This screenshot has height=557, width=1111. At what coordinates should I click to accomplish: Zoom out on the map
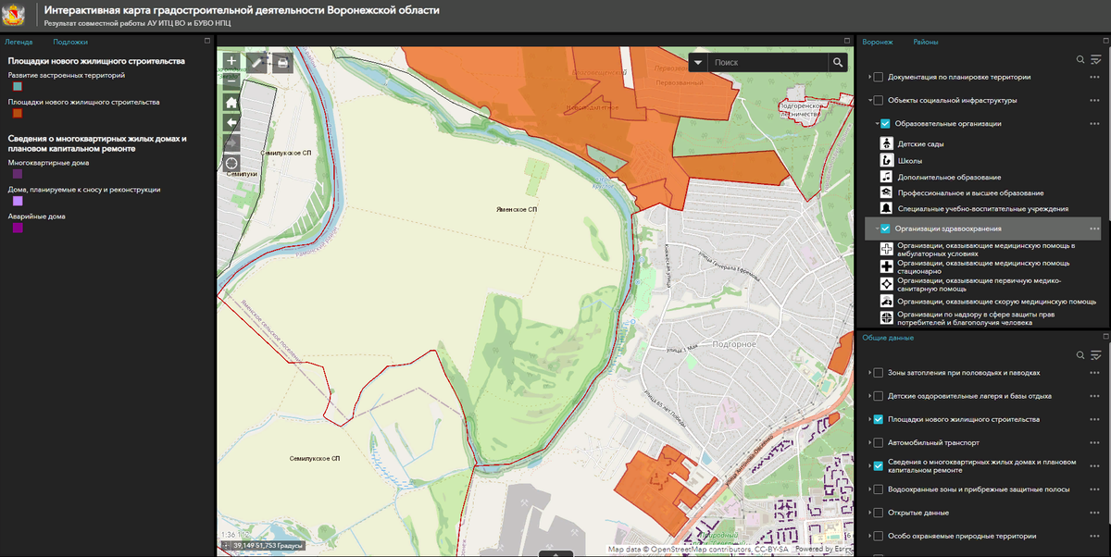tap(231, 80)
